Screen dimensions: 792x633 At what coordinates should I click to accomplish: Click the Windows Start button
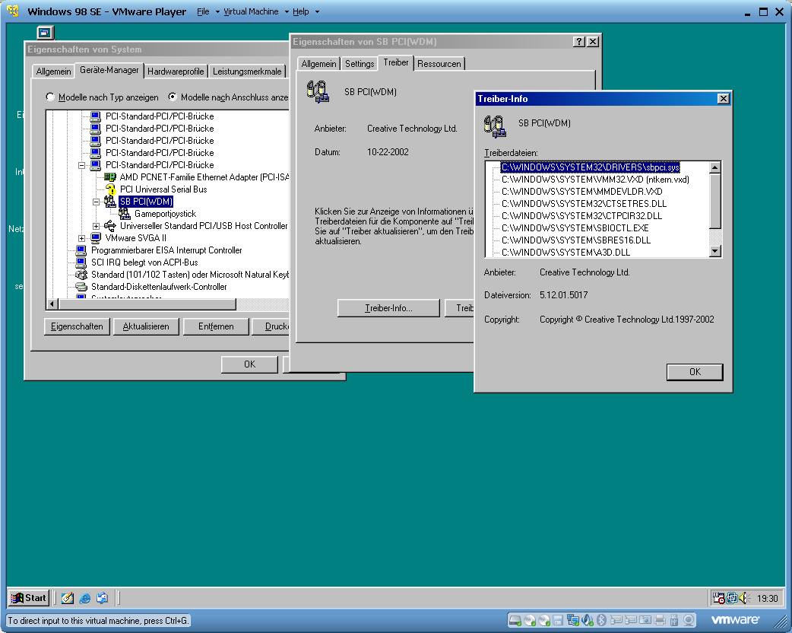(30, 597)
